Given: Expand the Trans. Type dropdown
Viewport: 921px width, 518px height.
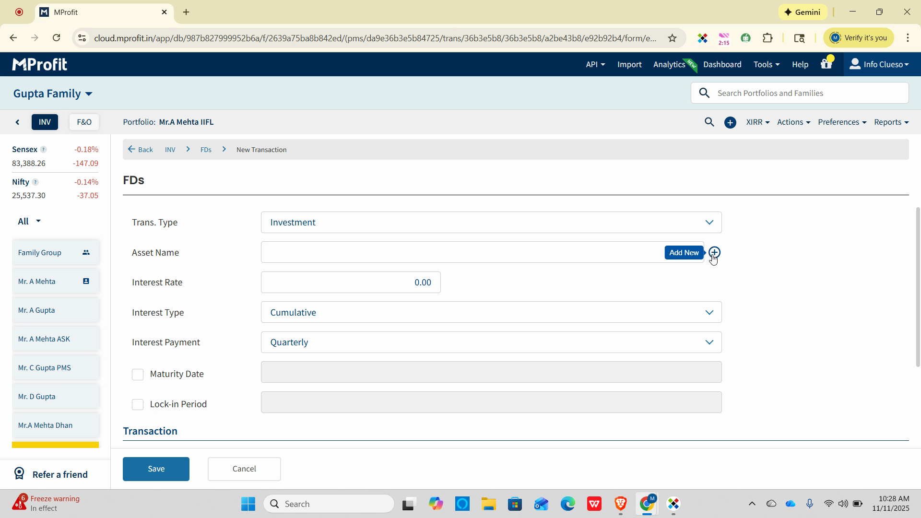Looking at the screenshot, I should point(491,223).
